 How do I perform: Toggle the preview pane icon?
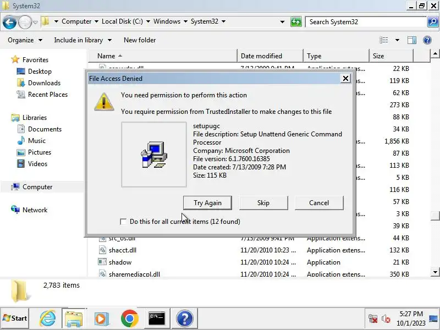[411, 40]
